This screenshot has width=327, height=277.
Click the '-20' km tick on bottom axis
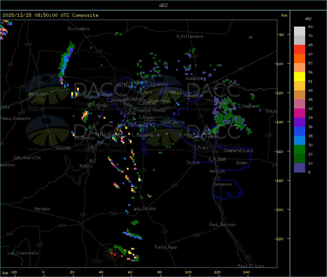point(13,272)
